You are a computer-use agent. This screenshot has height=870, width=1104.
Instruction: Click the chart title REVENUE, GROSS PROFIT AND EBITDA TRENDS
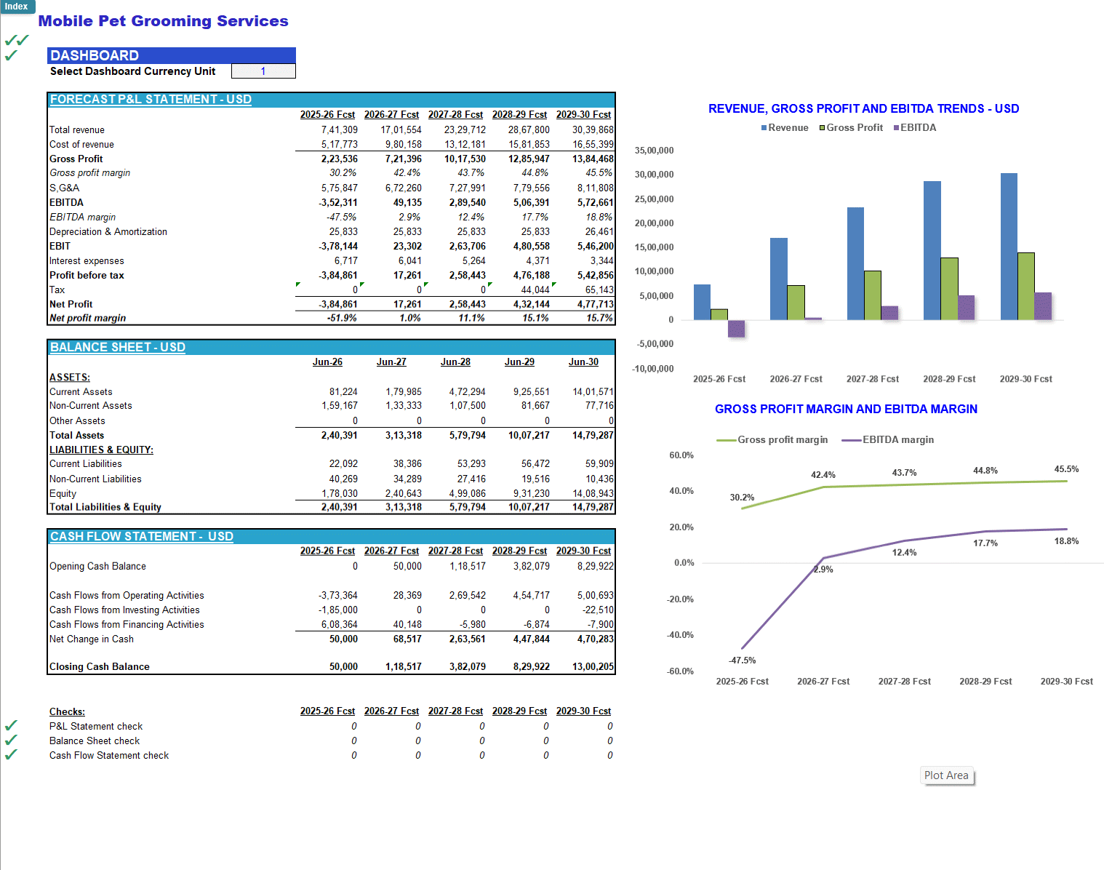(x=864, y=109)
